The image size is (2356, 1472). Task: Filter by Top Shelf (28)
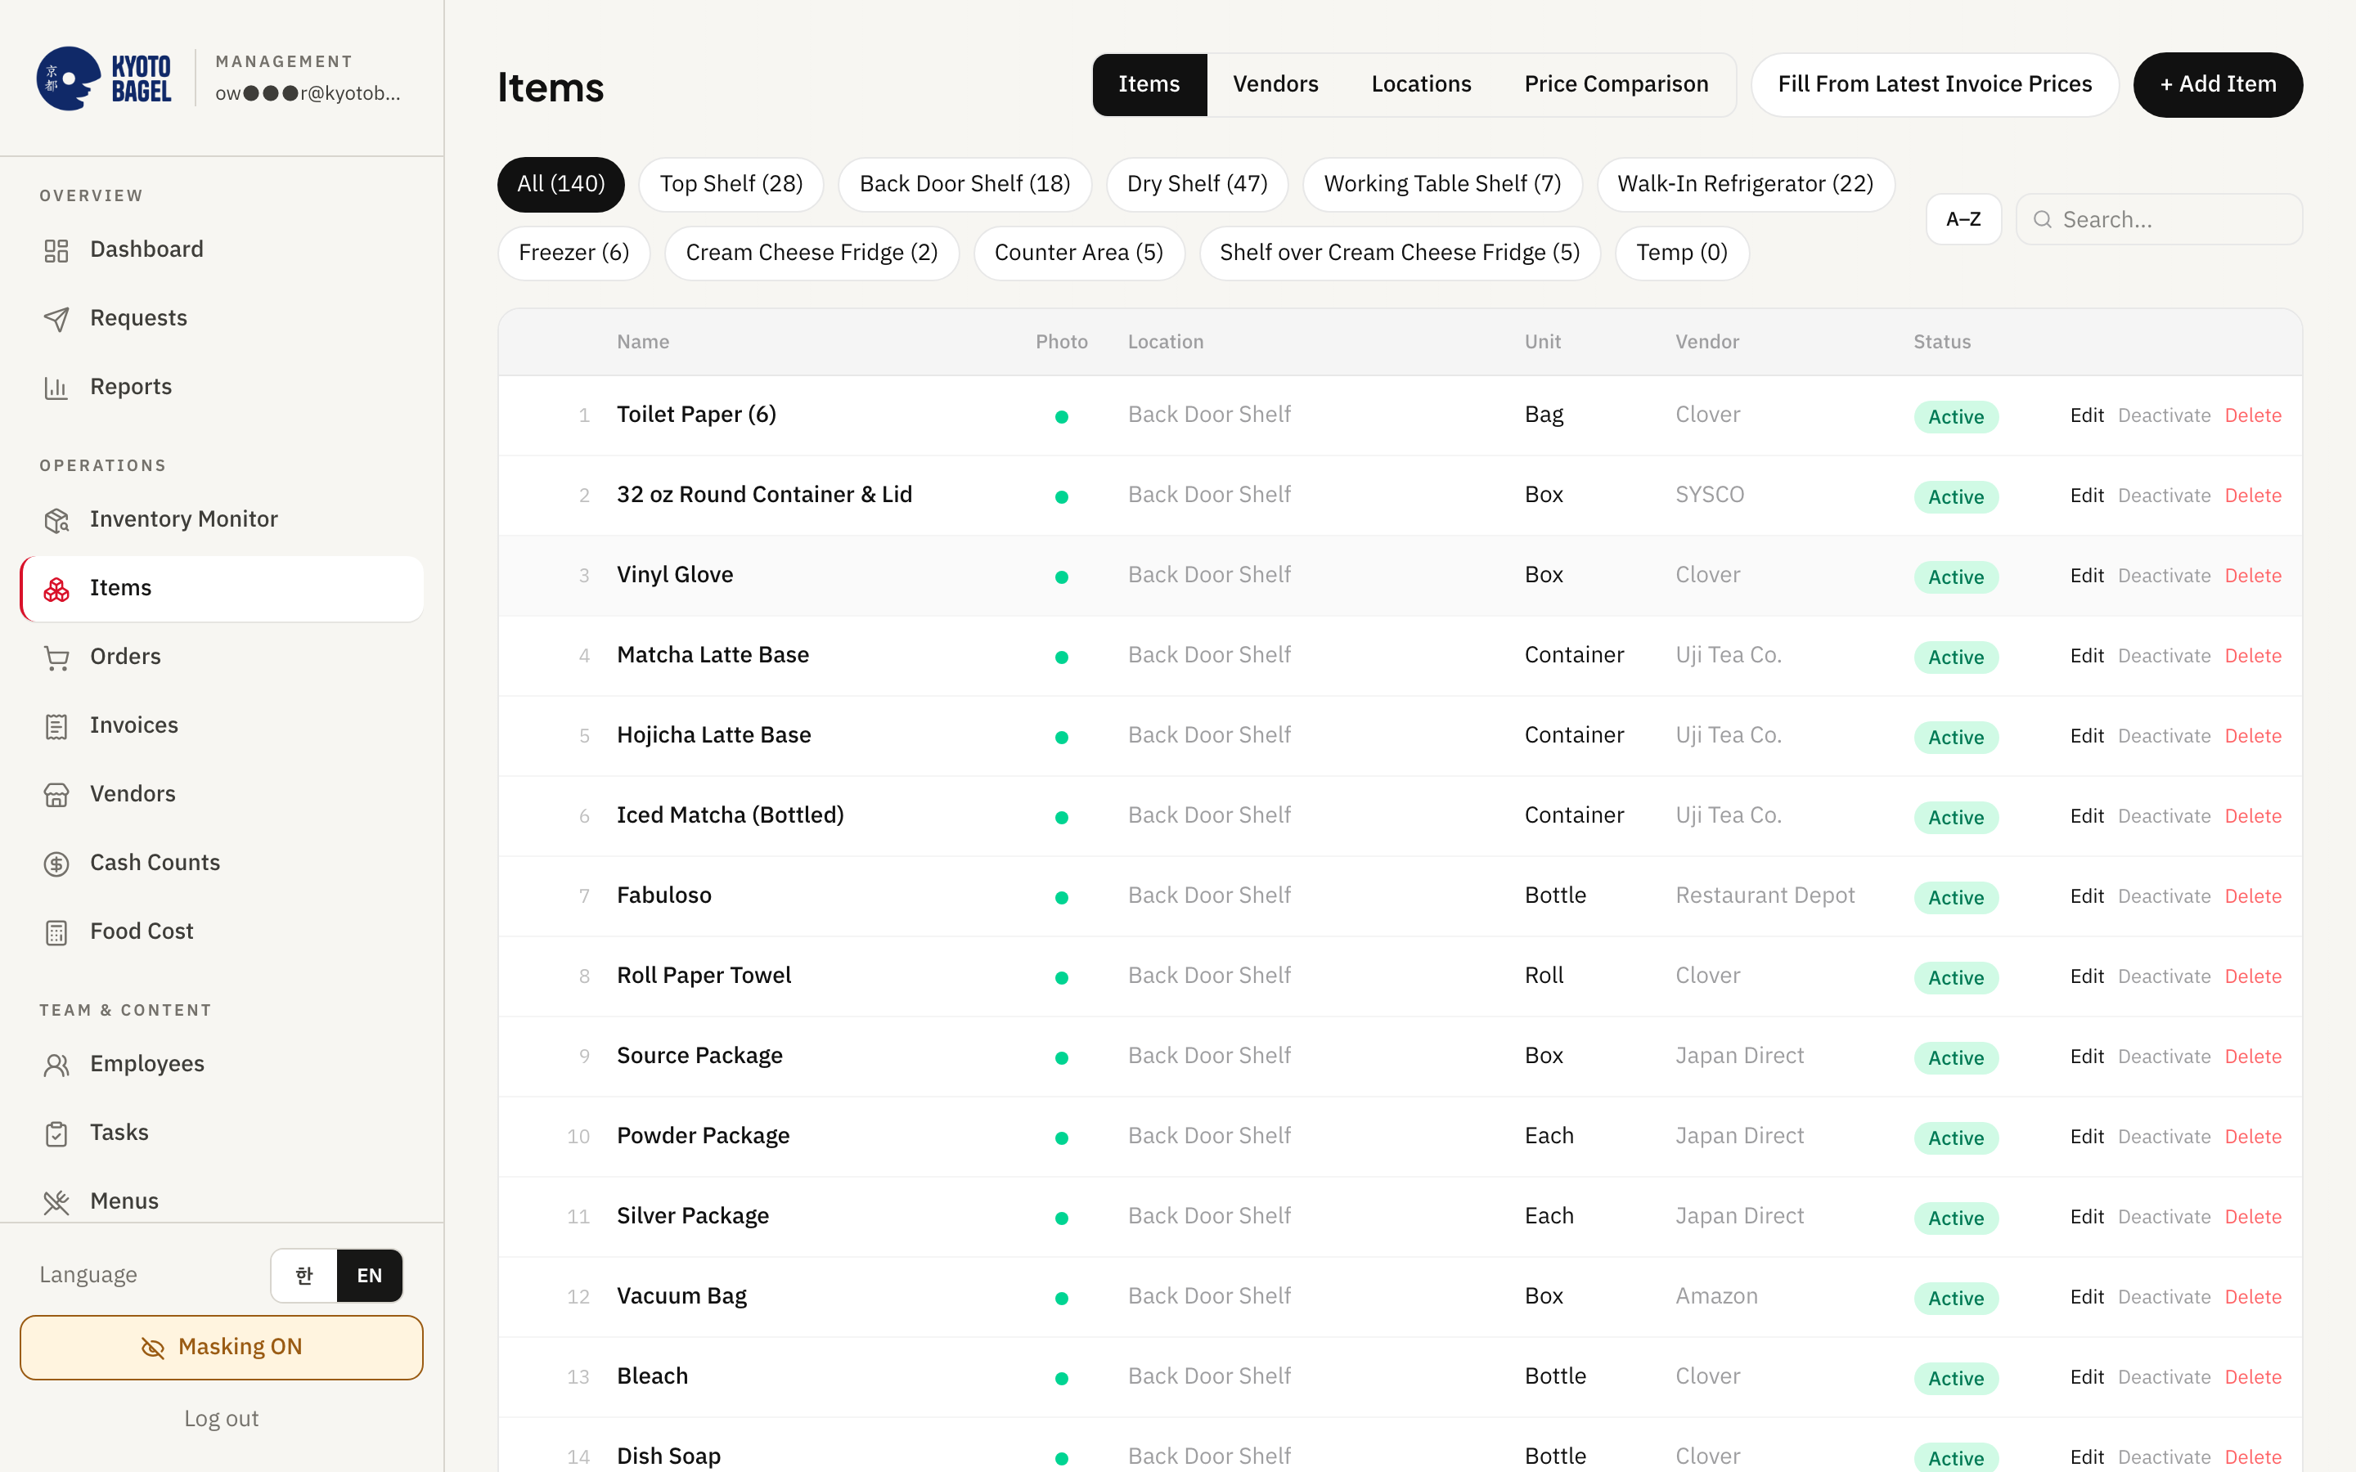(x=731, y=184)
